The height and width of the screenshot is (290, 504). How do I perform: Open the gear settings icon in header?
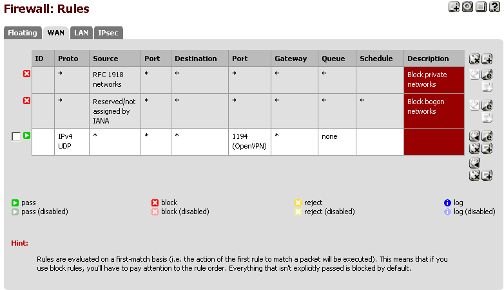[x=467, y=7]
